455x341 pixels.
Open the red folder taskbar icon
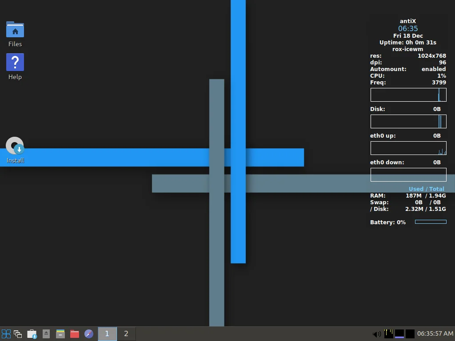click(75, 334)
